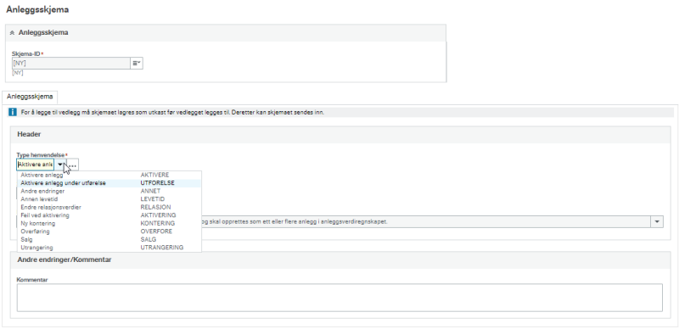679x329 pixels.
Task: Collapse the Anleggsskjema section chevron
Action: tap(12, 33)
